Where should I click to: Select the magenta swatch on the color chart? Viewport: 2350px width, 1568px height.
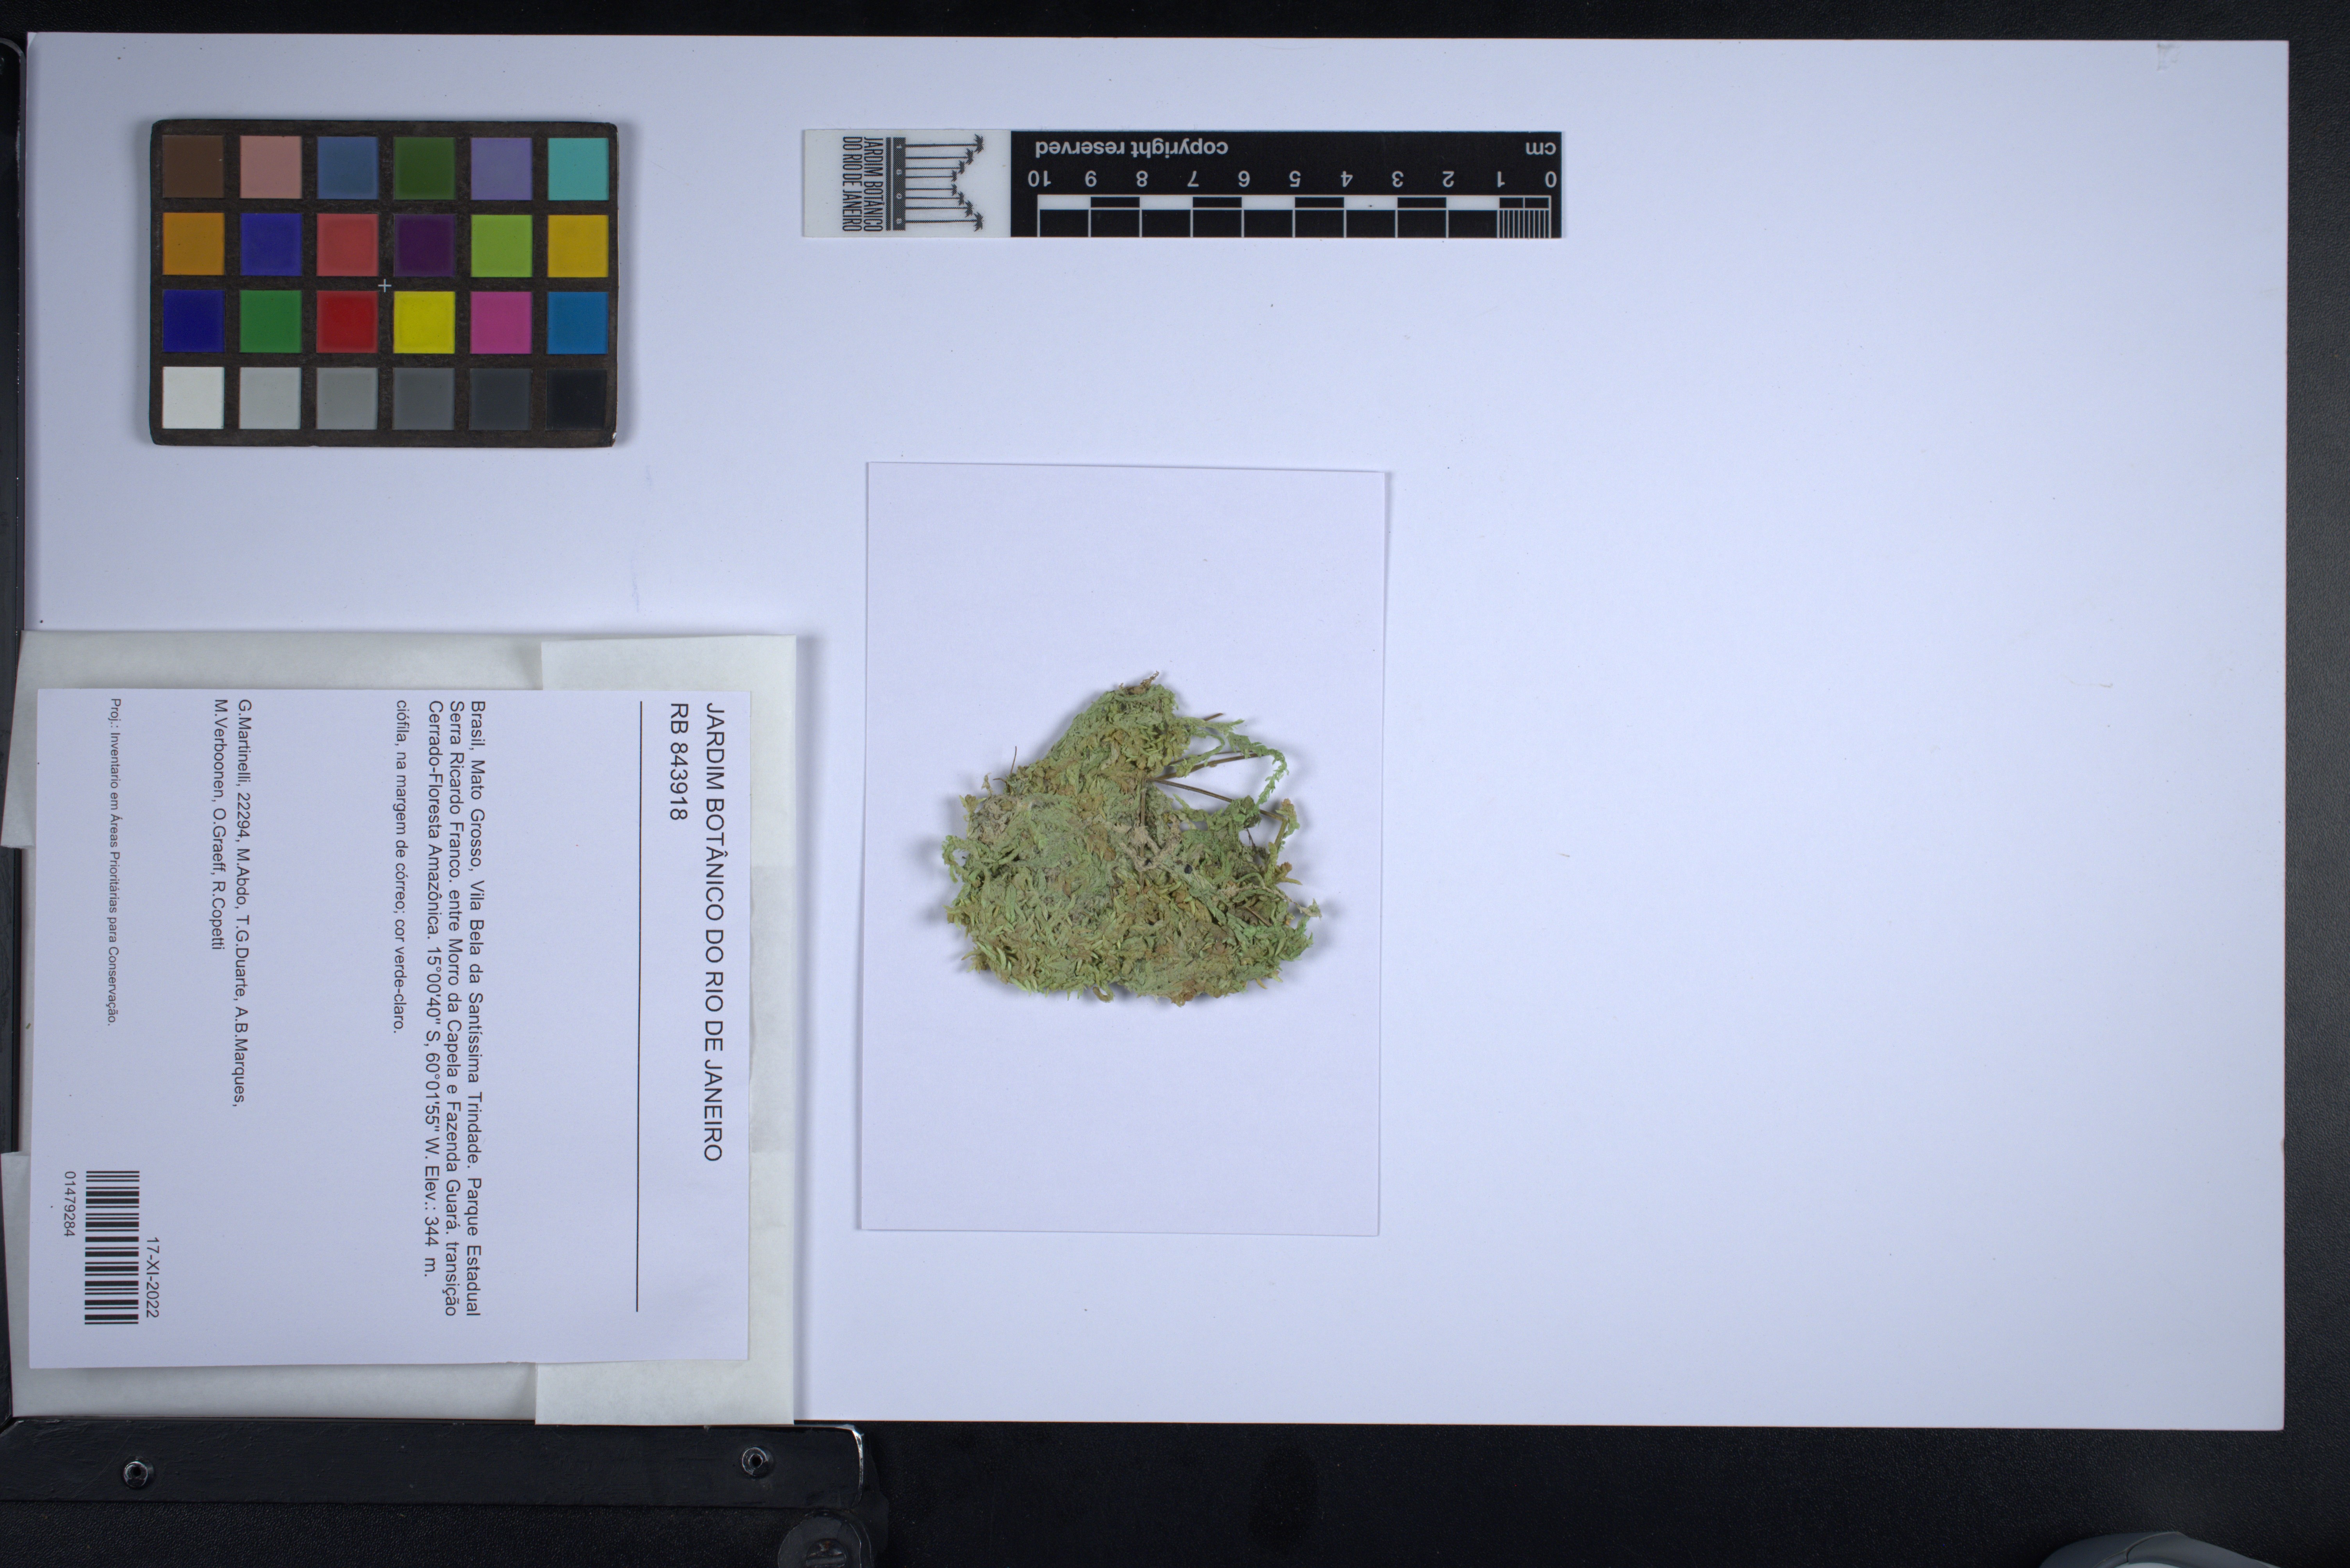tap(500, 322)
